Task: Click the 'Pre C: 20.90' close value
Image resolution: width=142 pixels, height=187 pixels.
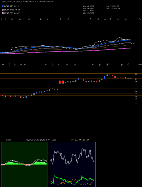Action: [x=89, y=13]
